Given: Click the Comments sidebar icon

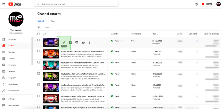Looking at the screenshot, I should tap(4, 65).
